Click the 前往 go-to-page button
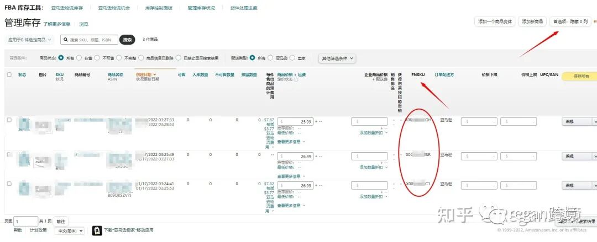This screenshot has width=597, height=242. click(61, 221)
